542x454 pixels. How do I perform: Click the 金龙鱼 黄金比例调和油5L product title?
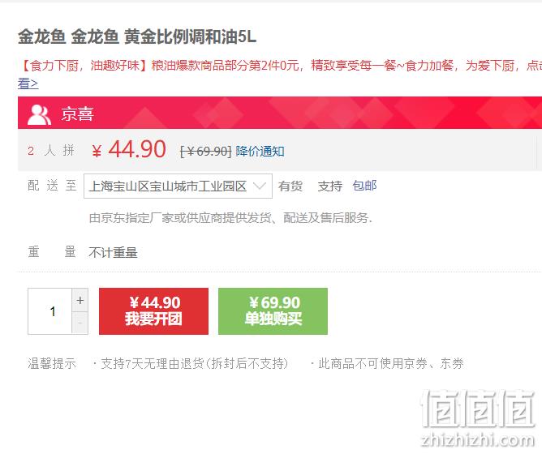pyautogui.click(x=137, y=37)
